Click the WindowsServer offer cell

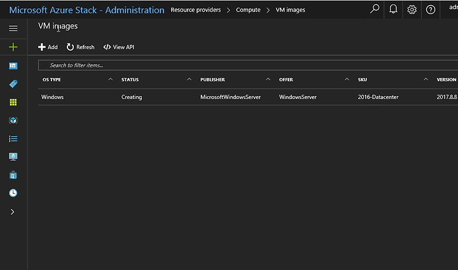(x=298, y=97)
